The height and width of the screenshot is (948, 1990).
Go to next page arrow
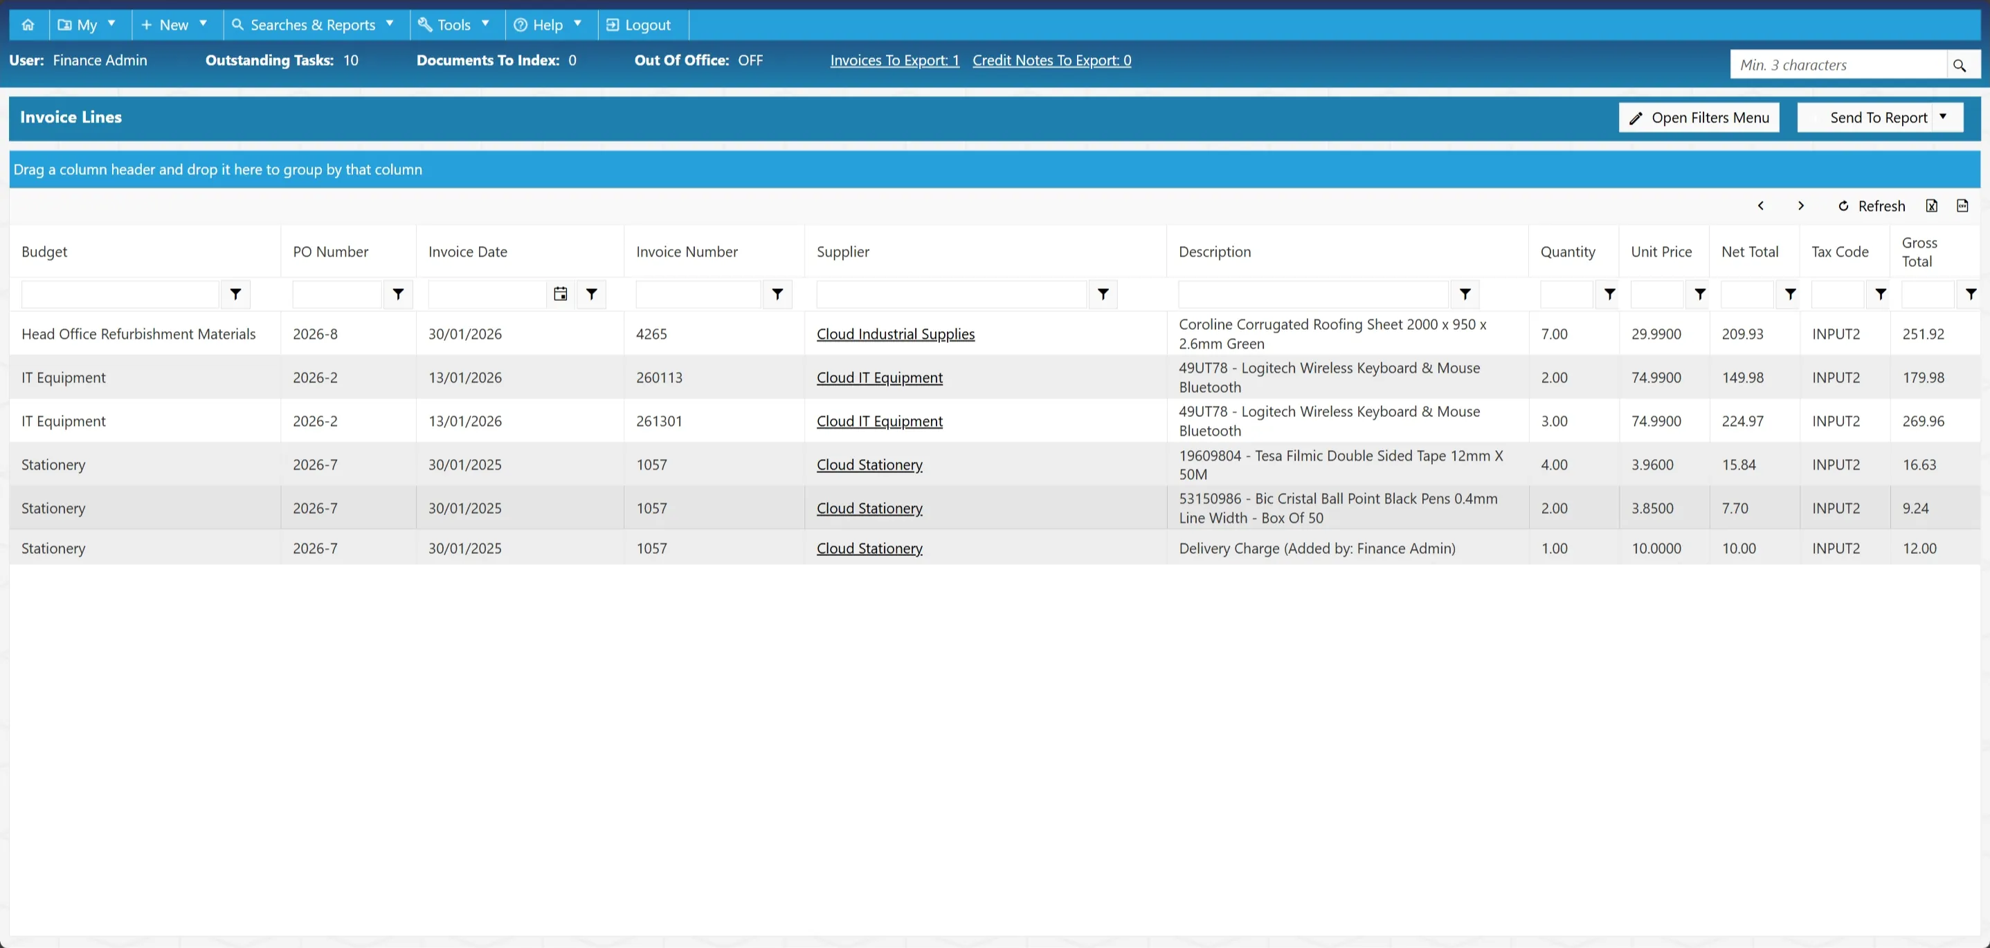1801,205
